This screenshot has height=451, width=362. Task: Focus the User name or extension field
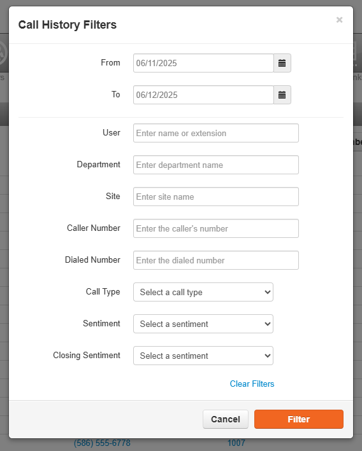coord(216,133)
